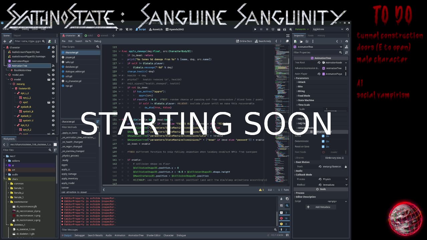The image size is (427, 240).
Task: Collapse the metarig node in tree
Action: pos(11,84)
